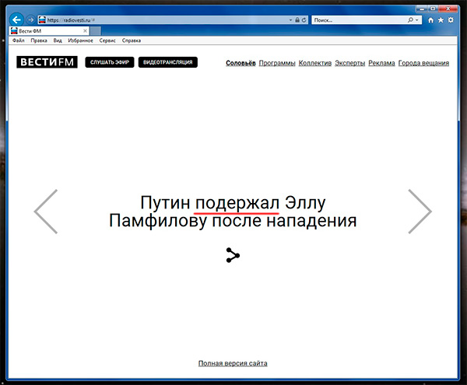467x385 pixels.
Task: Go to previous headline with left arrow
Action: tap(46, 211)
